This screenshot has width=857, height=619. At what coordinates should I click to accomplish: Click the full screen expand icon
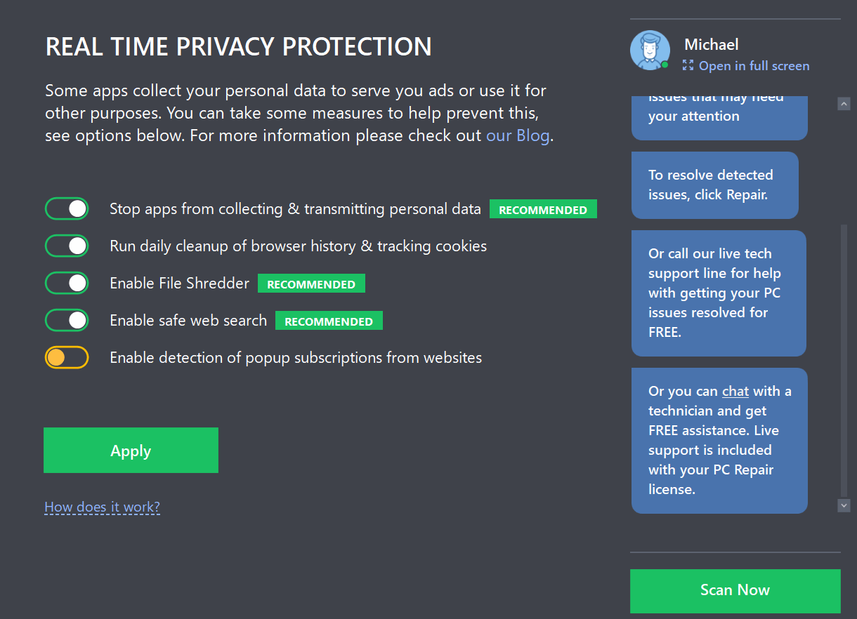coord(688,65)
